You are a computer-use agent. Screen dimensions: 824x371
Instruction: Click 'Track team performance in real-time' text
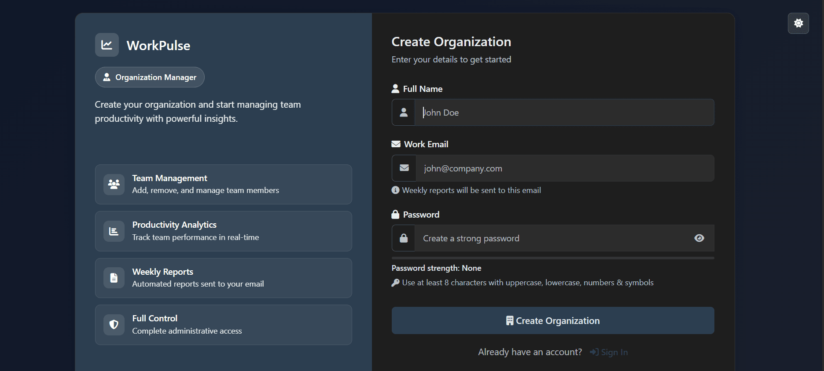tap(195, 237)
